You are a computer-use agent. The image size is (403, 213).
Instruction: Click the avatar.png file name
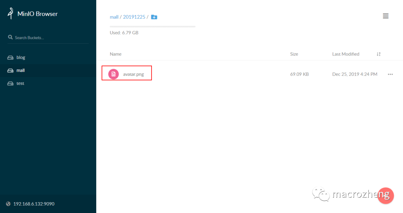(133, 74)
